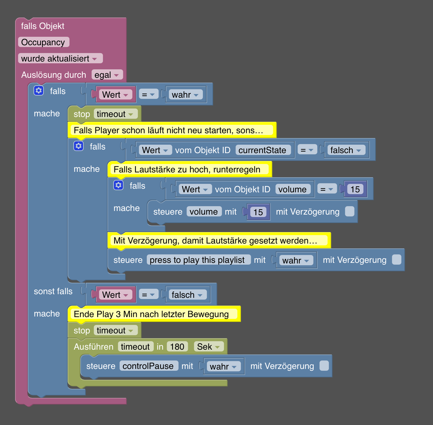The image size is (433, 425).
Task: Select the 'falls Objekt' trigger block header
Action: tap(43, 26)
